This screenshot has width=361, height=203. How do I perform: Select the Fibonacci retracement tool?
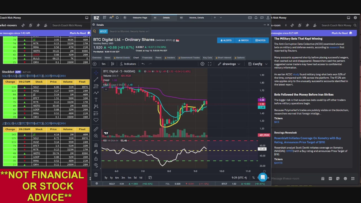pyautogui.click(x=96, y=86)
